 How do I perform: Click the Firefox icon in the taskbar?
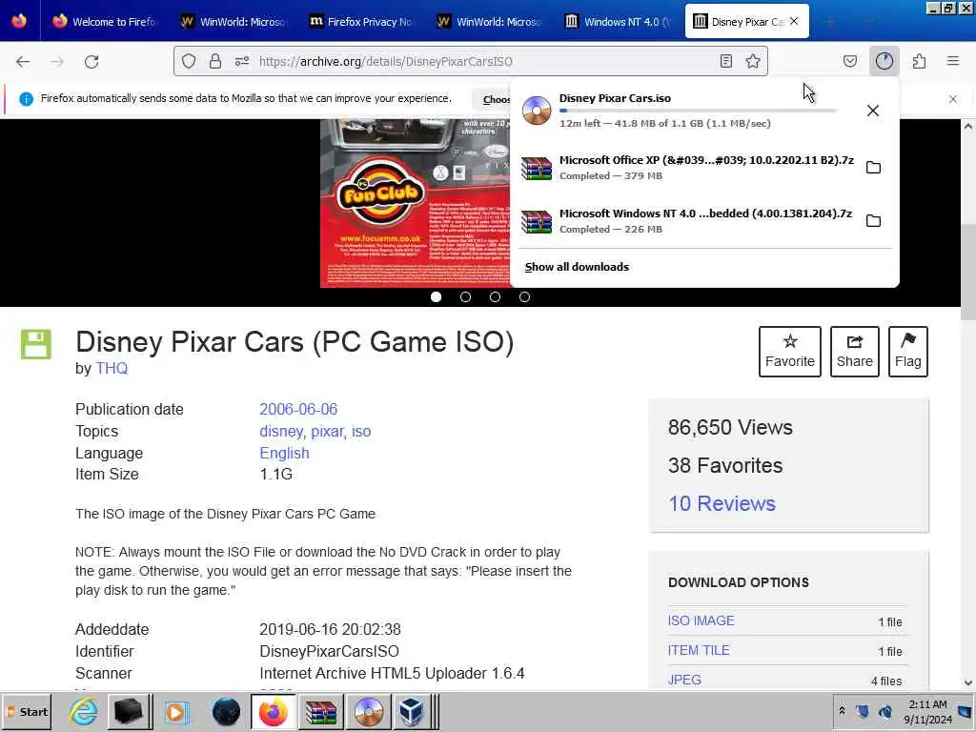pyautogui.click(x=274, y=711)
